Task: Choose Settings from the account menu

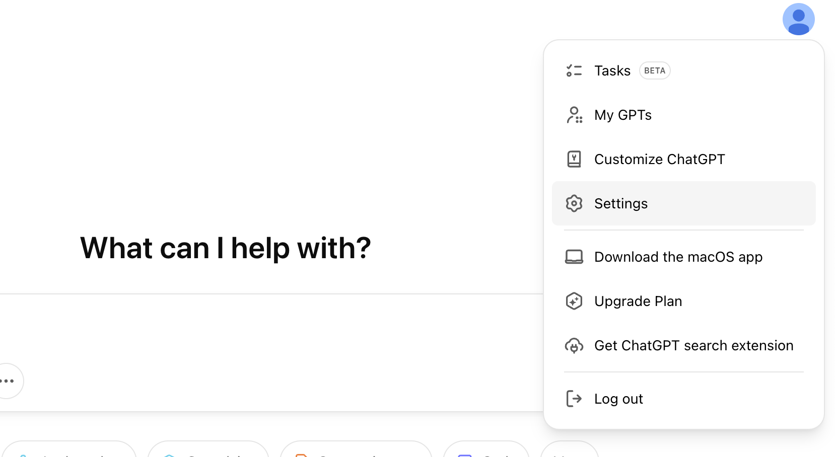Action: tap(621, 203)
